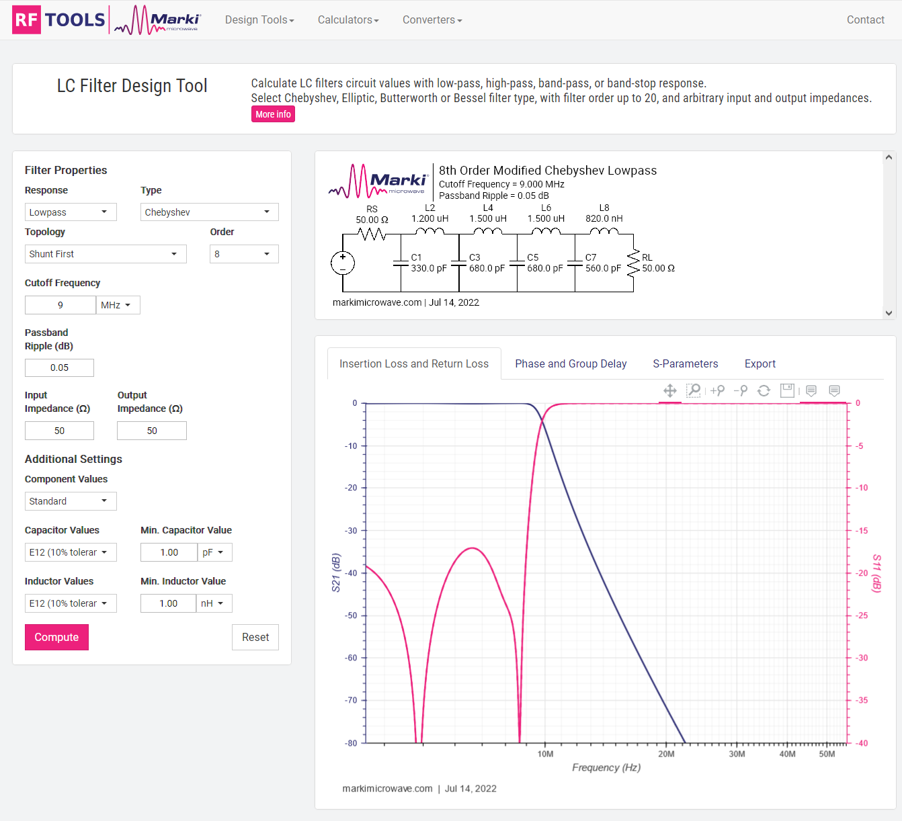902x821 pixels.
Task: Click the RF TOOLS logo
Action: [59, 20]
